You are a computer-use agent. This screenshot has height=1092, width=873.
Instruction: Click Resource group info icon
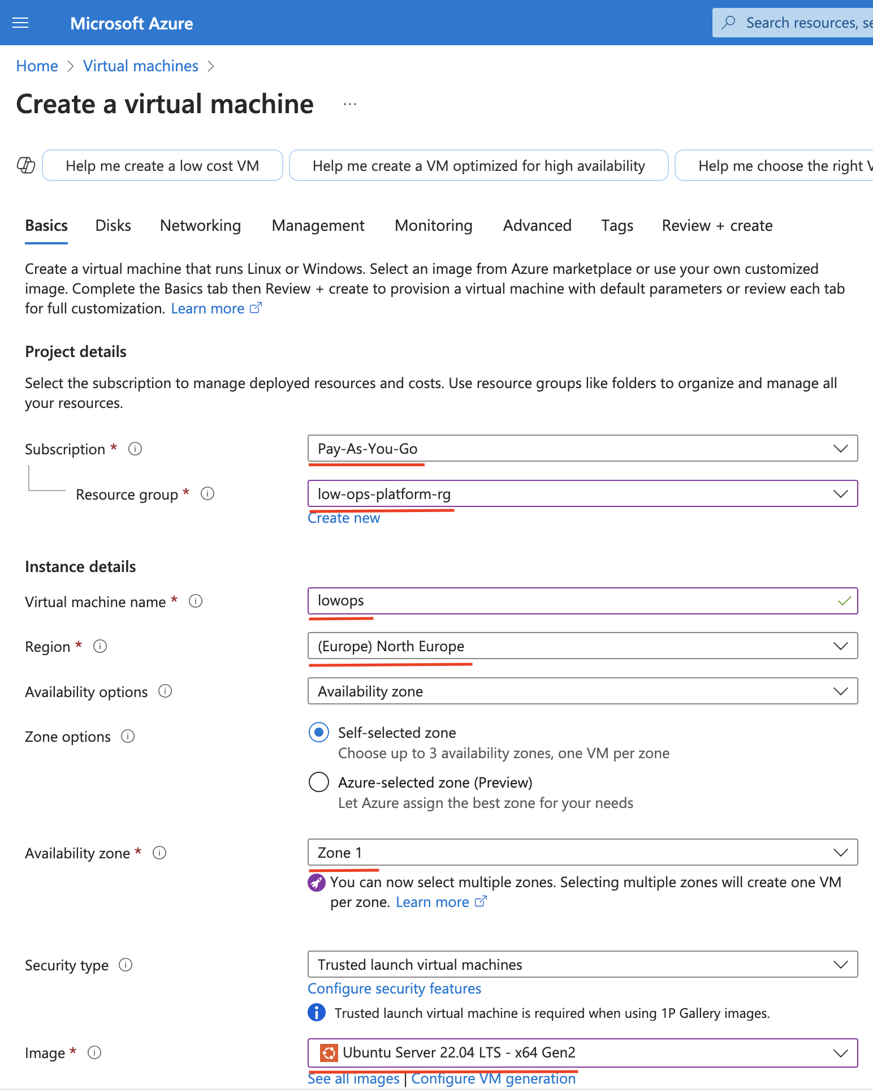[208, 493]
